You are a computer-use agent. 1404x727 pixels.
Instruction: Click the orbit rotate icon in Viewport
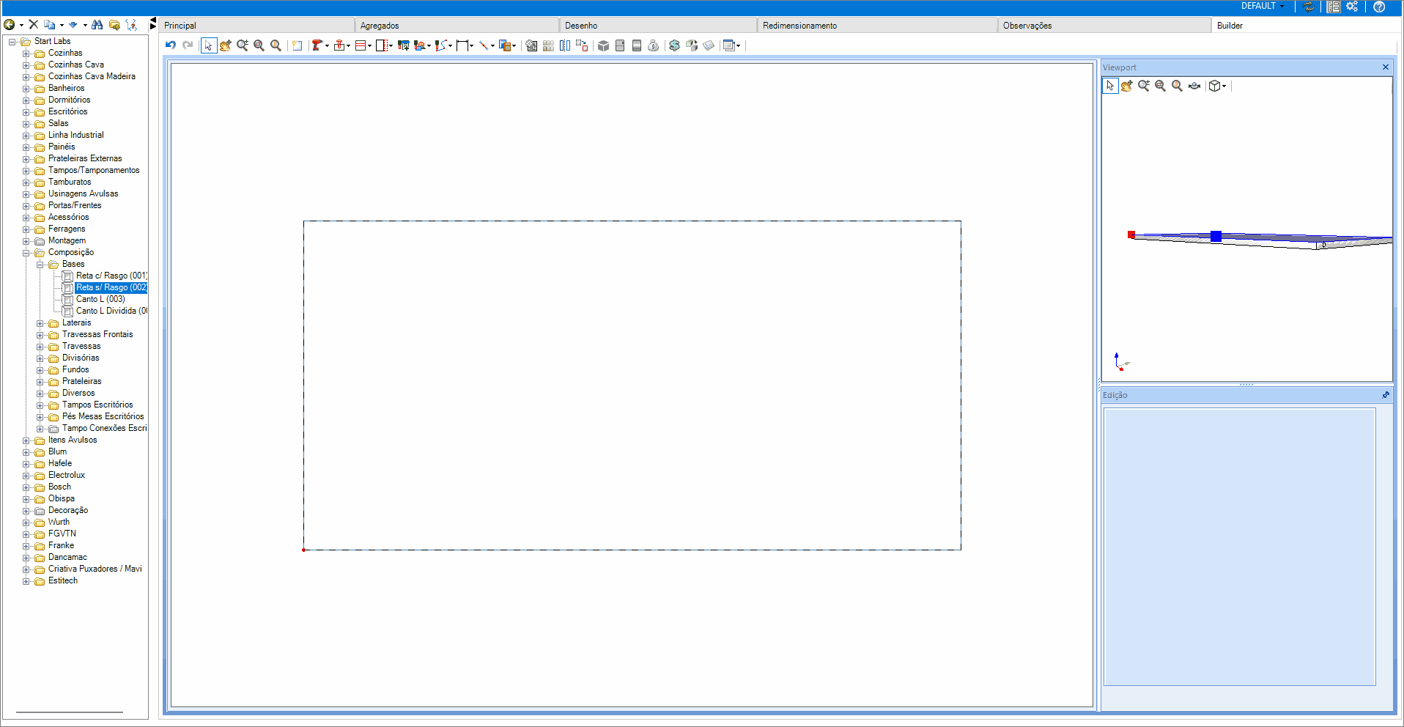pyautogui.click(x=1194, y=86)
